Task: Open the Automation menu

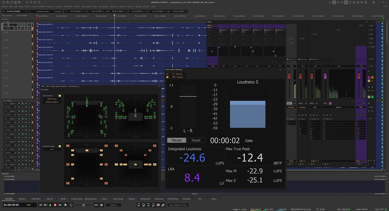Action: [x=86, y=6]
